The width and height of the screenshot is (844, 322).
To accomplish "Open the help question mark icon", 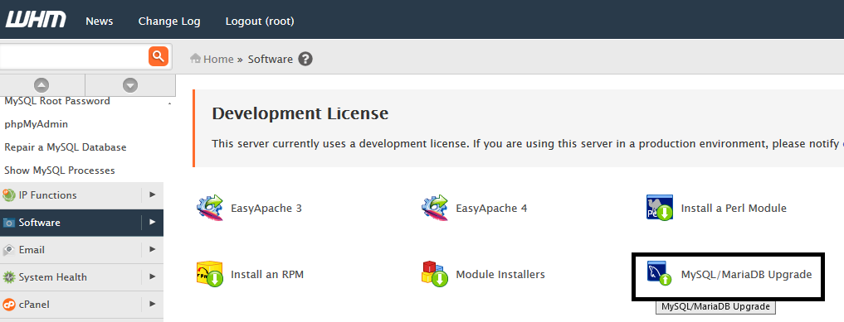I will (305, 59).
